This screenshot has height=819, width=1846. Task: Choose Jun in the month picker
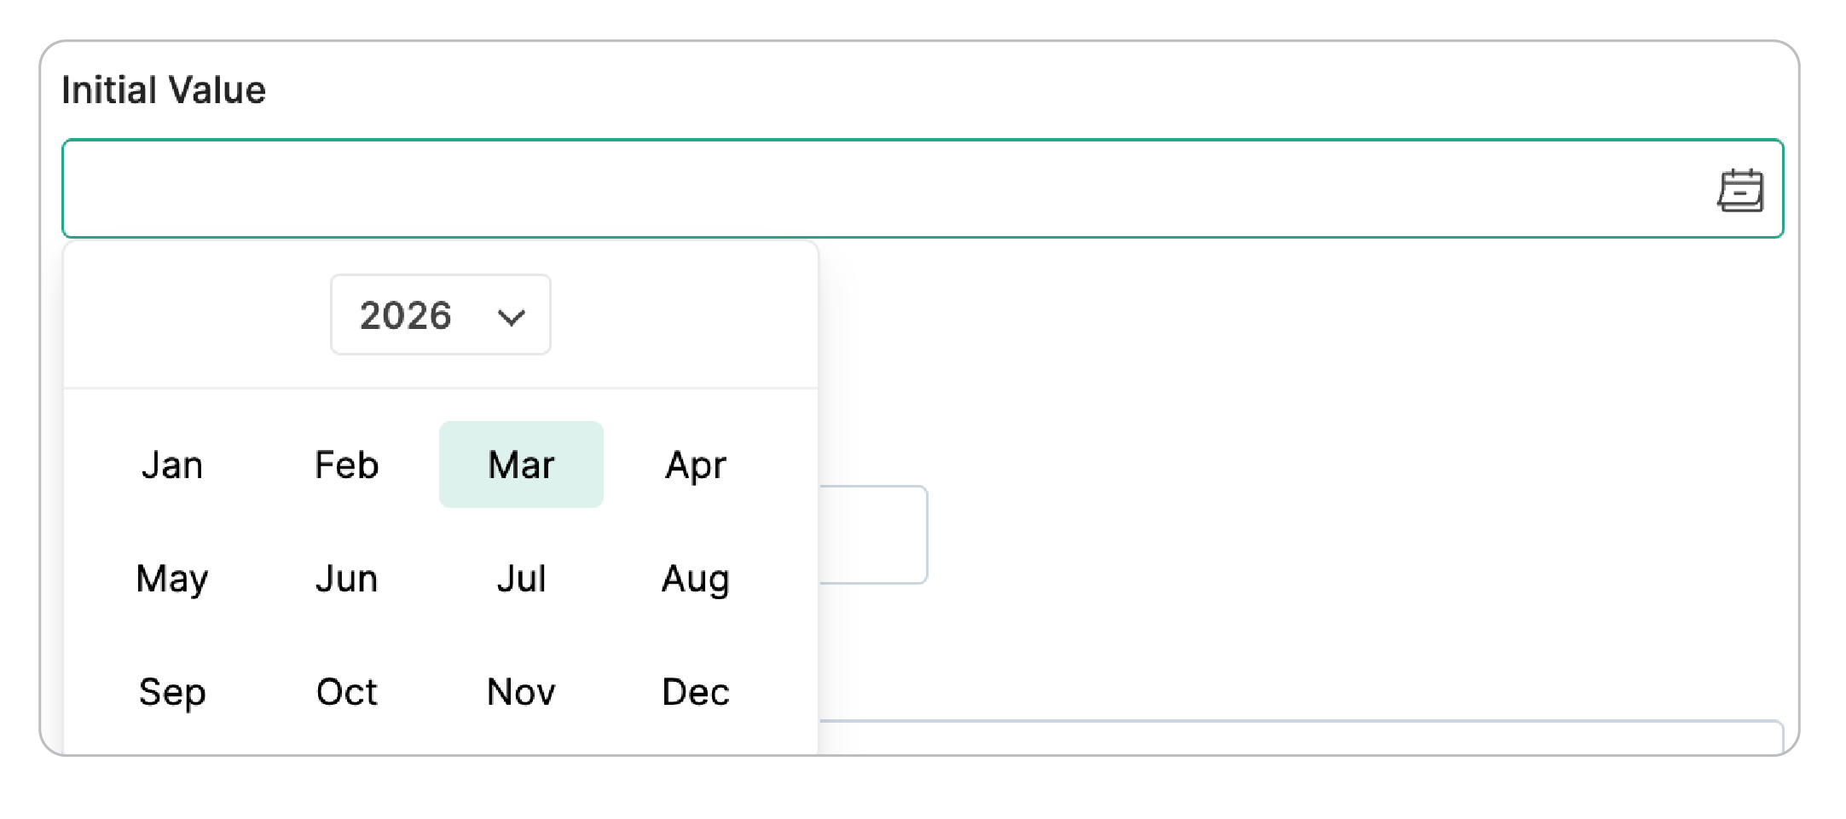point(346,579)
